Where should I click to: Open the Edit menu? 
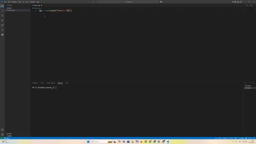[x=9, y=2]
